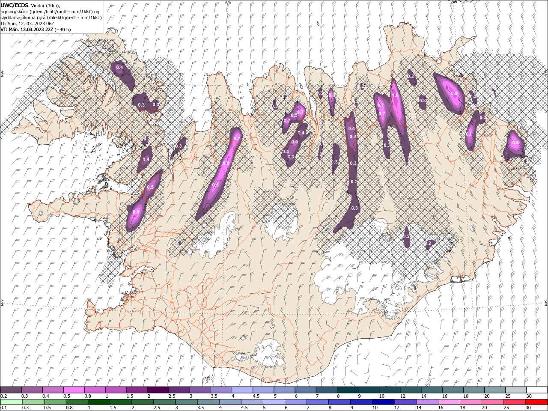The width and height of the screenshot is (548, 411).
Task: Click the '20W' longitude label at map top
Action: [227, 2]
